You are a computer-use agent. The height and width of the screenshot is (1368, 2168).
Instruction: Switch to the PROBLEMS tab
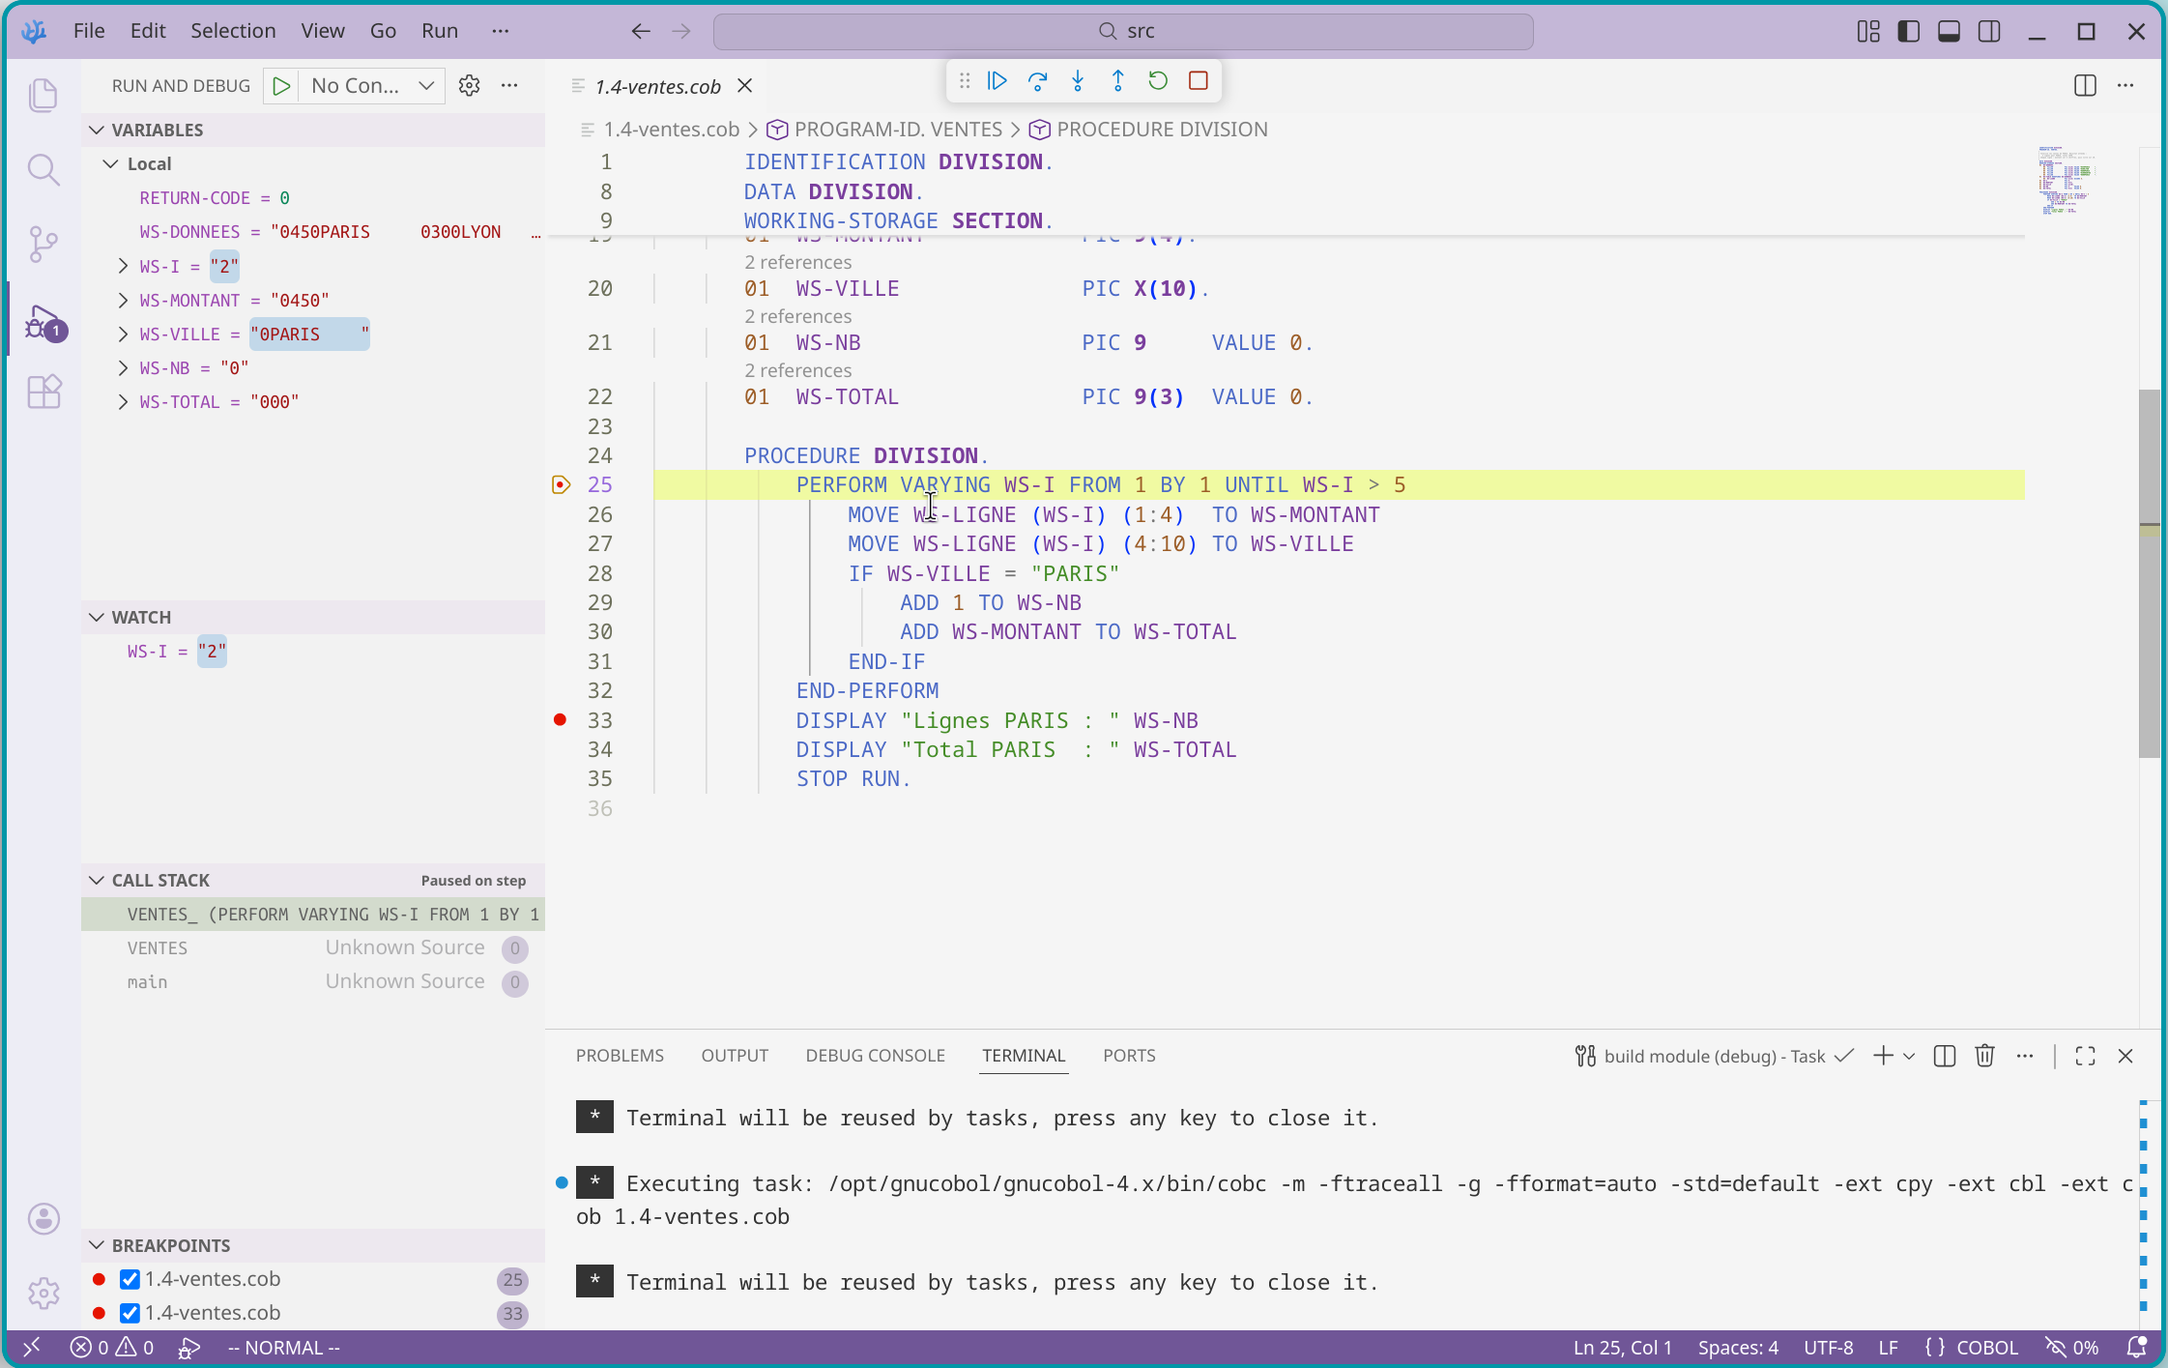(620, 1056)
